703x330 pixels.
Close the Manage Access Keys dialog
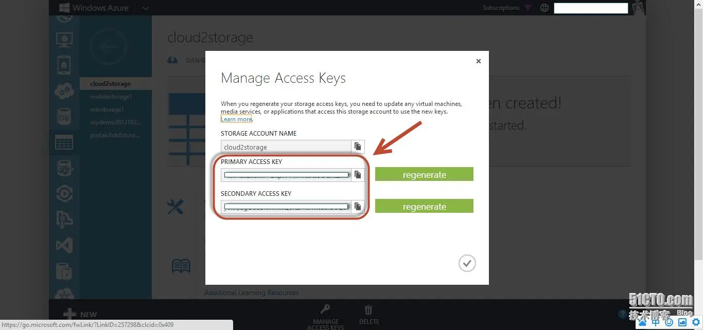(478, 61)
